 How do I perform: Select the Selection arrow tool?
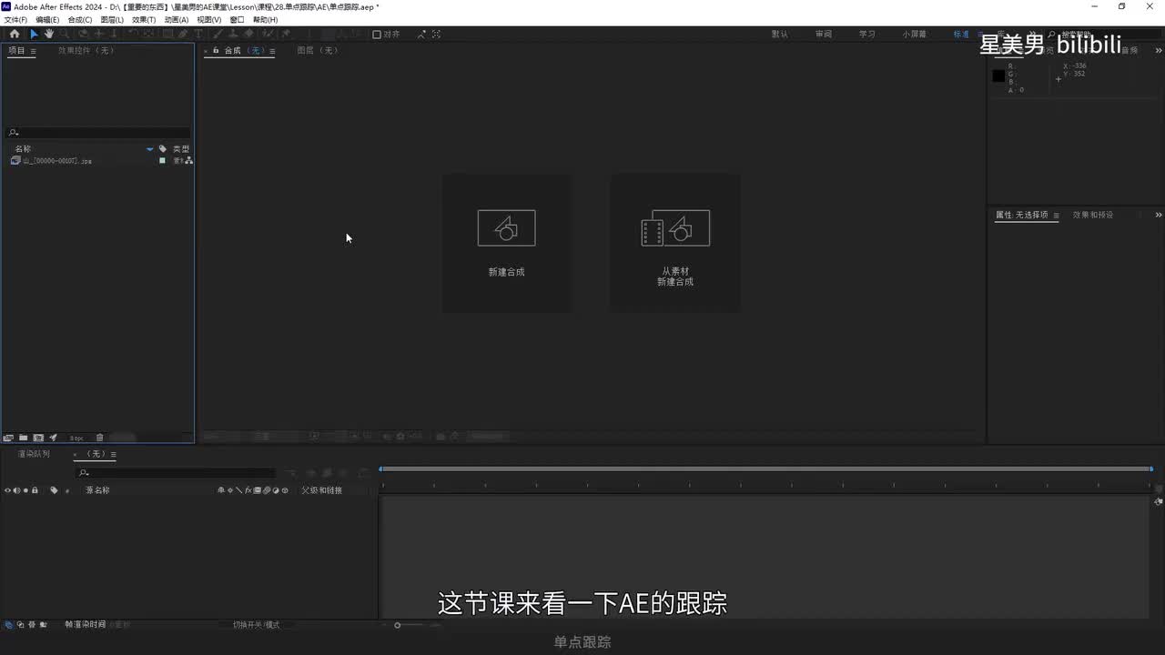click(34, 34)
